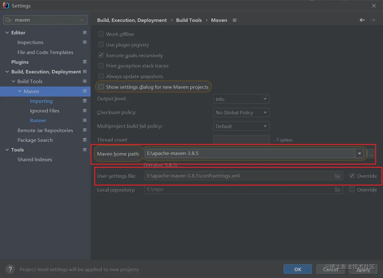Image resolution: width=383 pixels, height=278 pixels.
Task: Open Ignored Files under Maven
Action: tap(45, 111)
